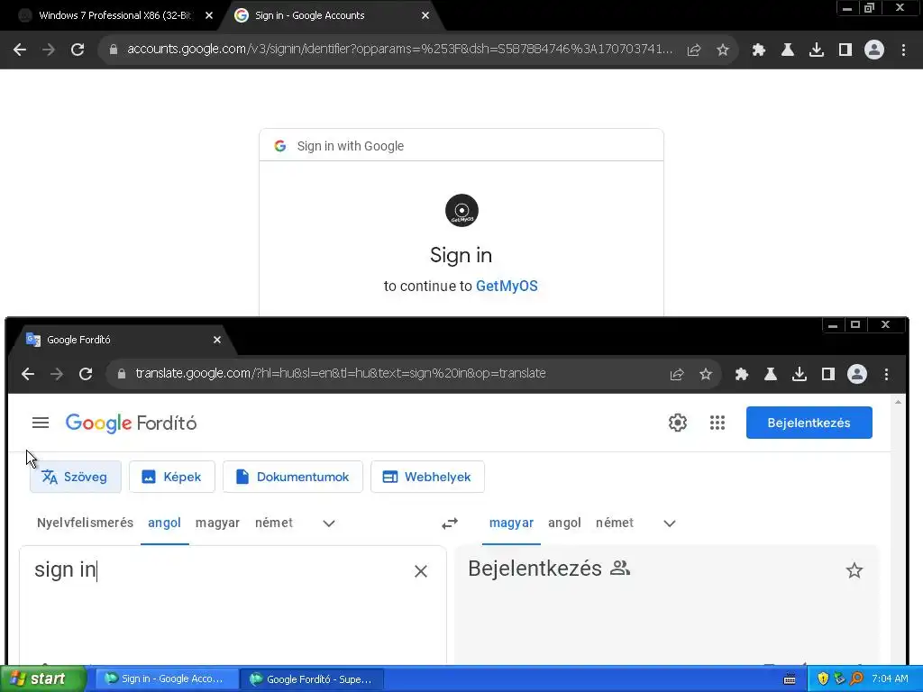
Task: Open Chrome Labs flask in Sign in window
Action: coord(787,50)
